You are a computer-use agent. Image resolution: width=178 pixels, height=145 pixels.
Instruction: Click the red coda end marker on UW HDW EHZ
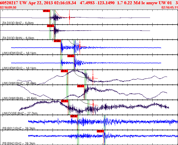tap(80, 47)
